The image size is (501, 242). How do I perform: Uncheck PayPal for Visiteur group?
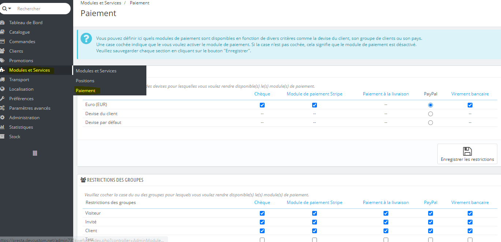click(430, 213)
